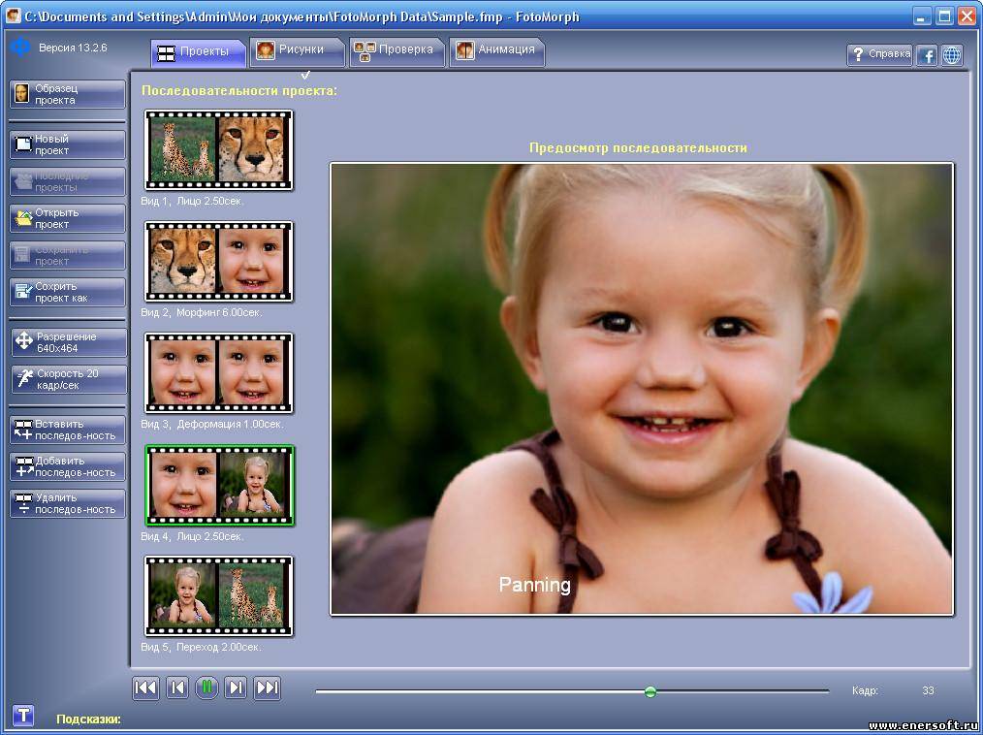This screenshot has height=735, width=983.
Task: Go to the Анимация tab
Action: (496, 50)
